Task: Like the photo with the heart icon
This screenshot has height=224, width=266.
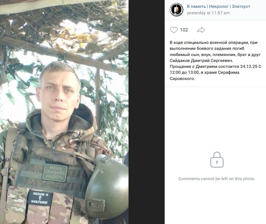Action: click(174, 30)
